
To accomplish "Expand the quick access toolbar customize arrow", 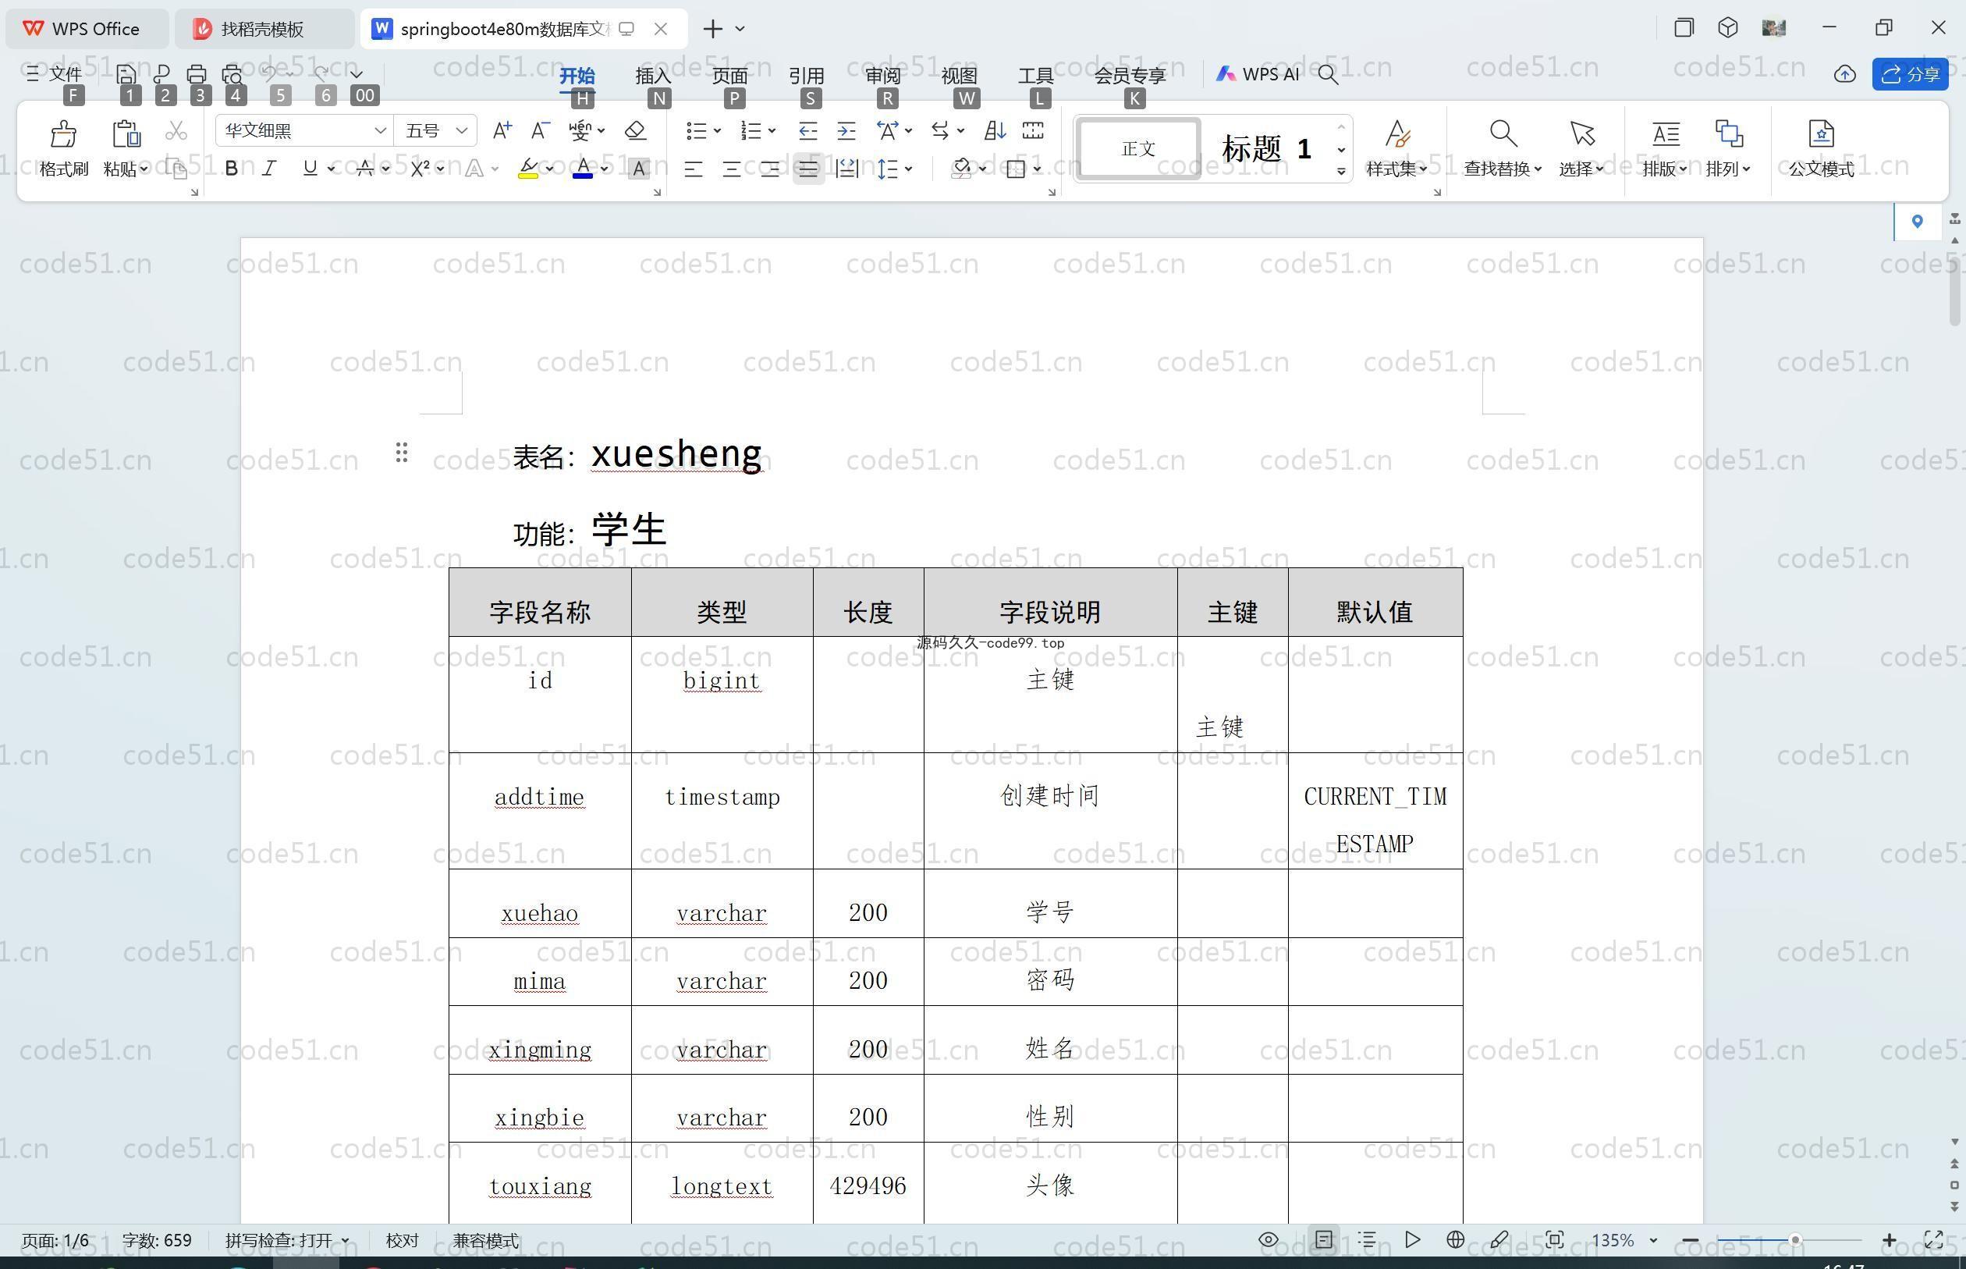I will click(357, 74).
